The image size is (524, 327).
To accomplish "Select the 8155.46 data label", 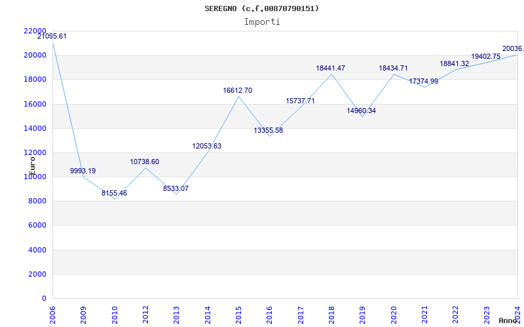I will coord(114,193).
